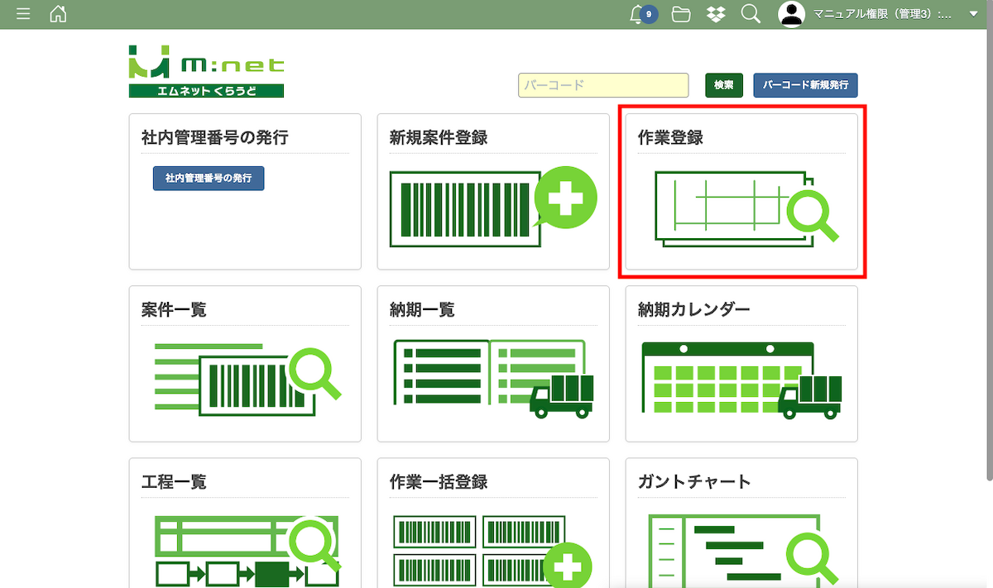Click the folder icon in top bar
993x588 pixels.
(x=681, y=14)
